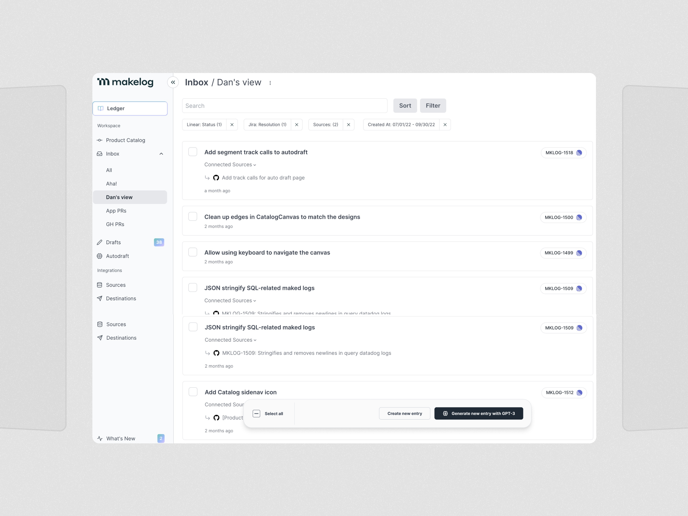
Task: Click the Makelog logo
Action: [x=125, y=82]
